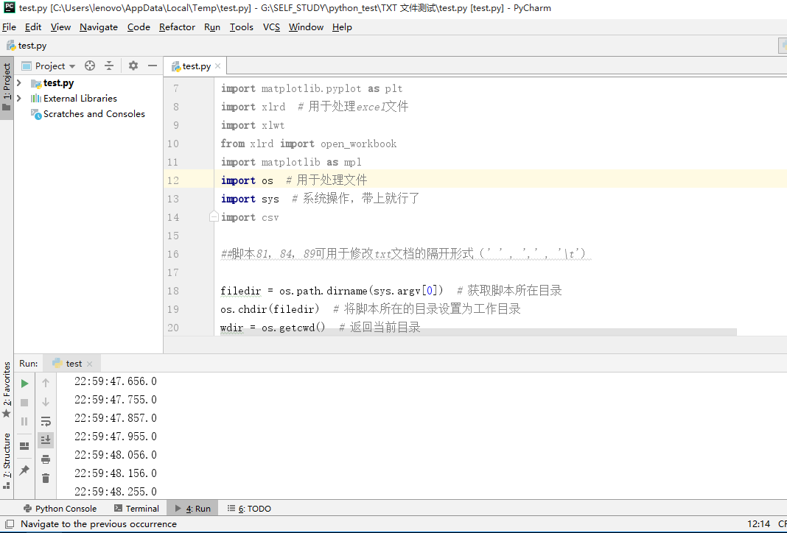Click on 'import csv' code line
This screenshot has width=787, height=533.
pos(250,217)
